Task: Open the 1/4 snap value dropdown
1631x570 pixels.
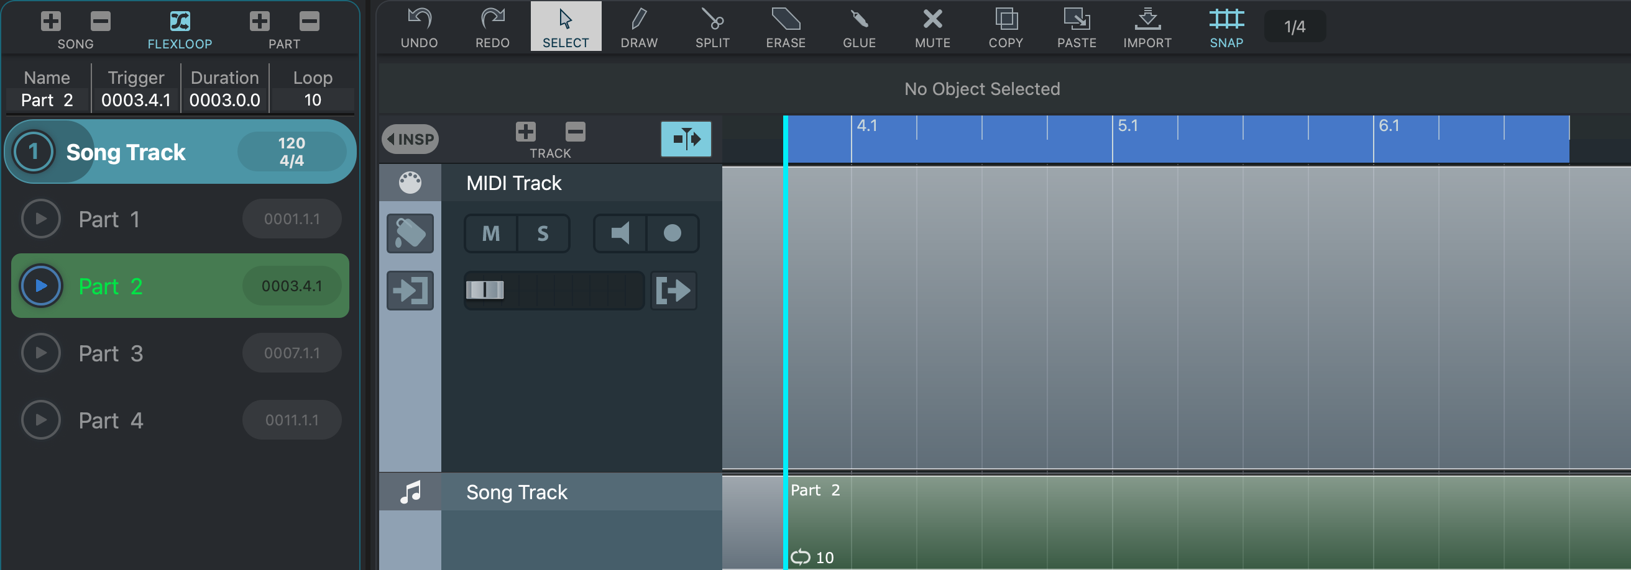Action: pos(1294,27)
